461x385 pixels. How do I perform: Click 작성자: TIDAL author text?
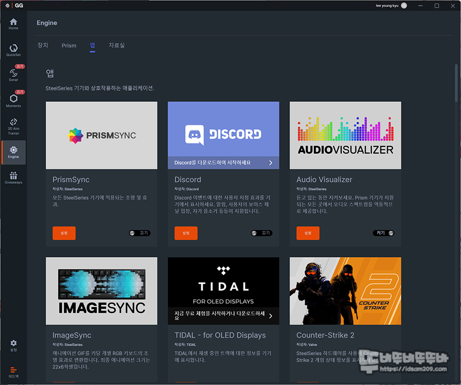pyautogui.click(x=185, y=345)
